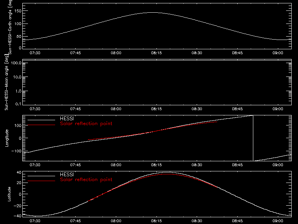Click 09:00 time label under Earth angle plot
This screenshot has height=224, width=298.
(278, 53)
